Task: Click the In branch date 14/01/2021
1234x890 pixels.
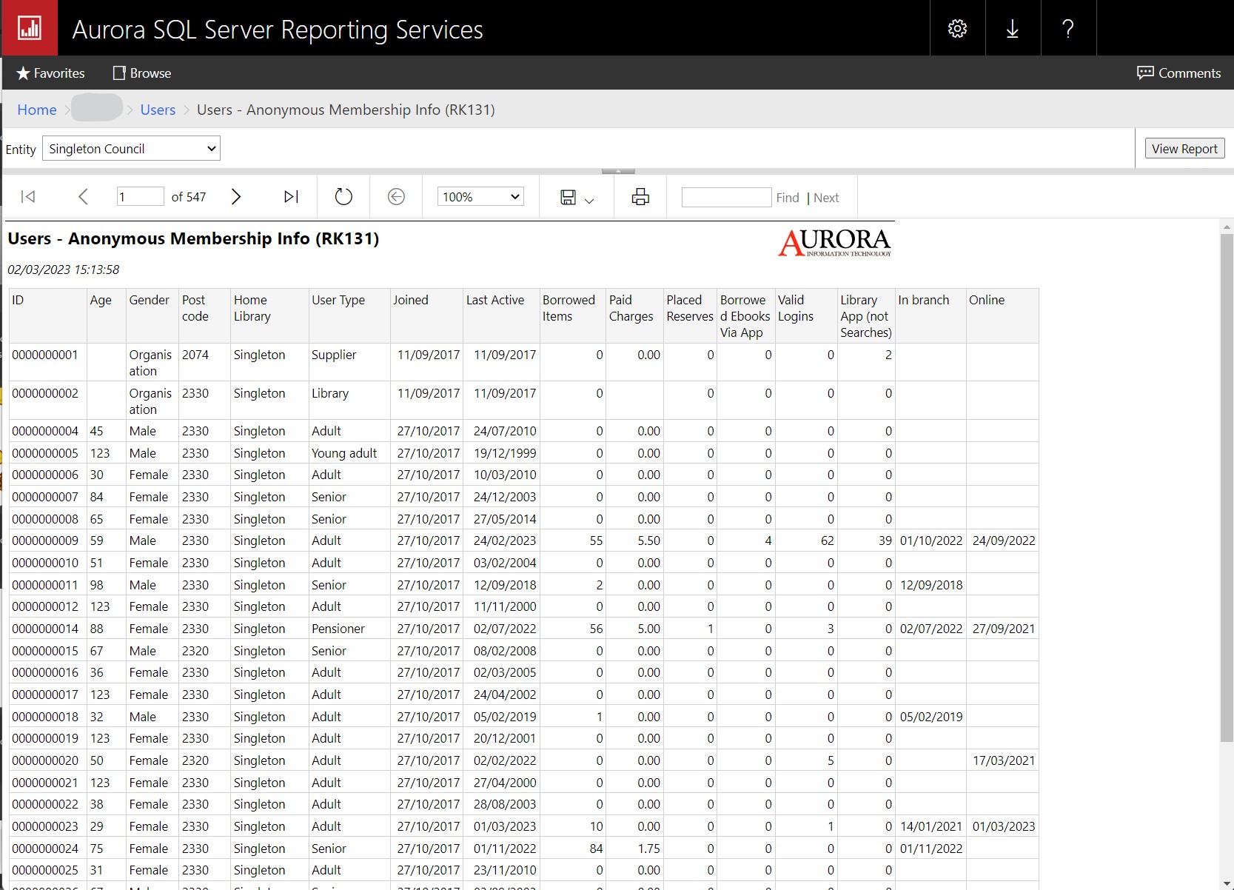Action: [931, 826]
